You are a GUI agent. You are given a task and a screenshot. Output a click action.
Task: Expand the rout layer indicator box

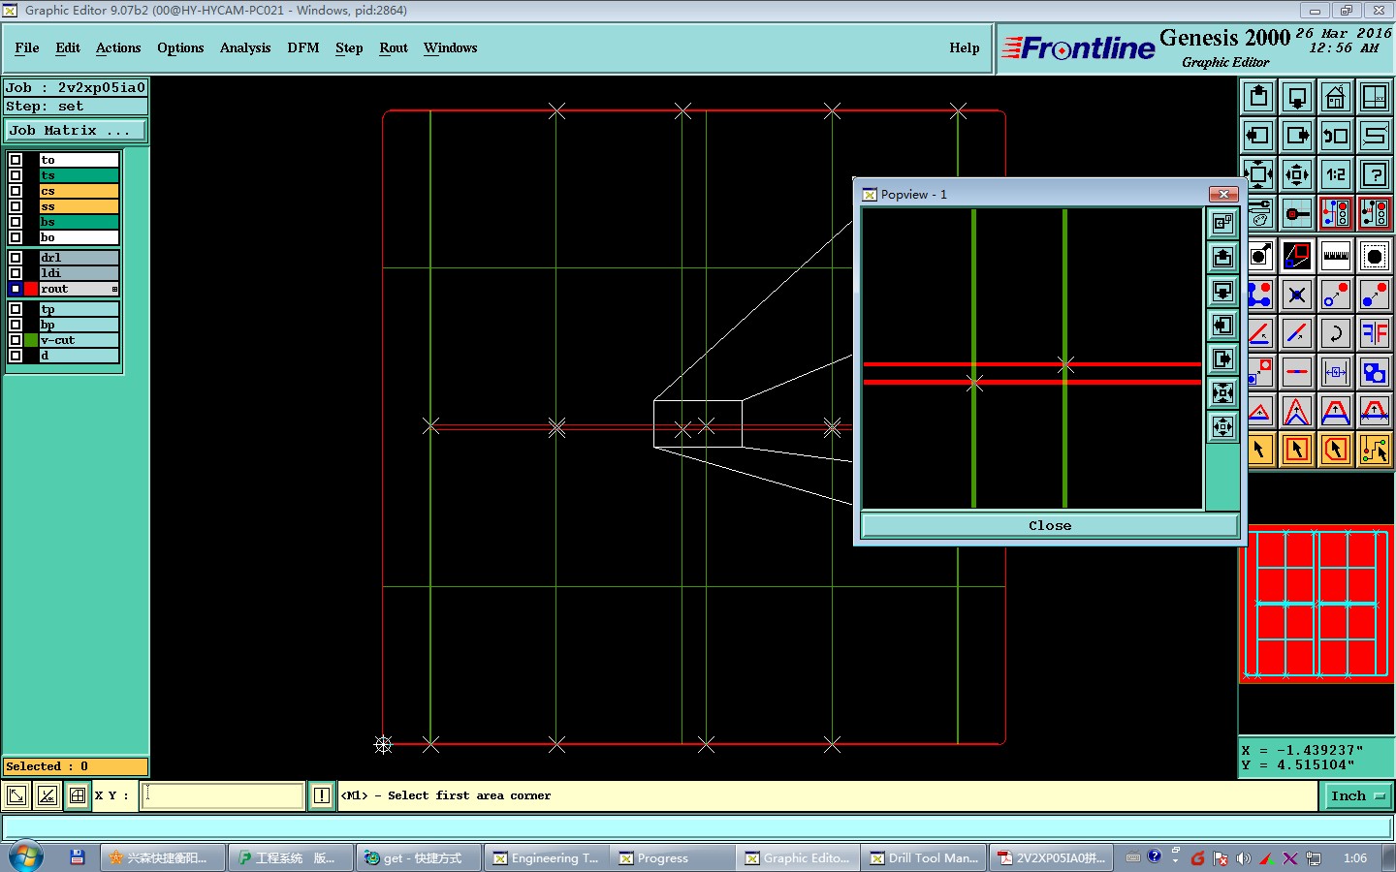coord(114,289)
